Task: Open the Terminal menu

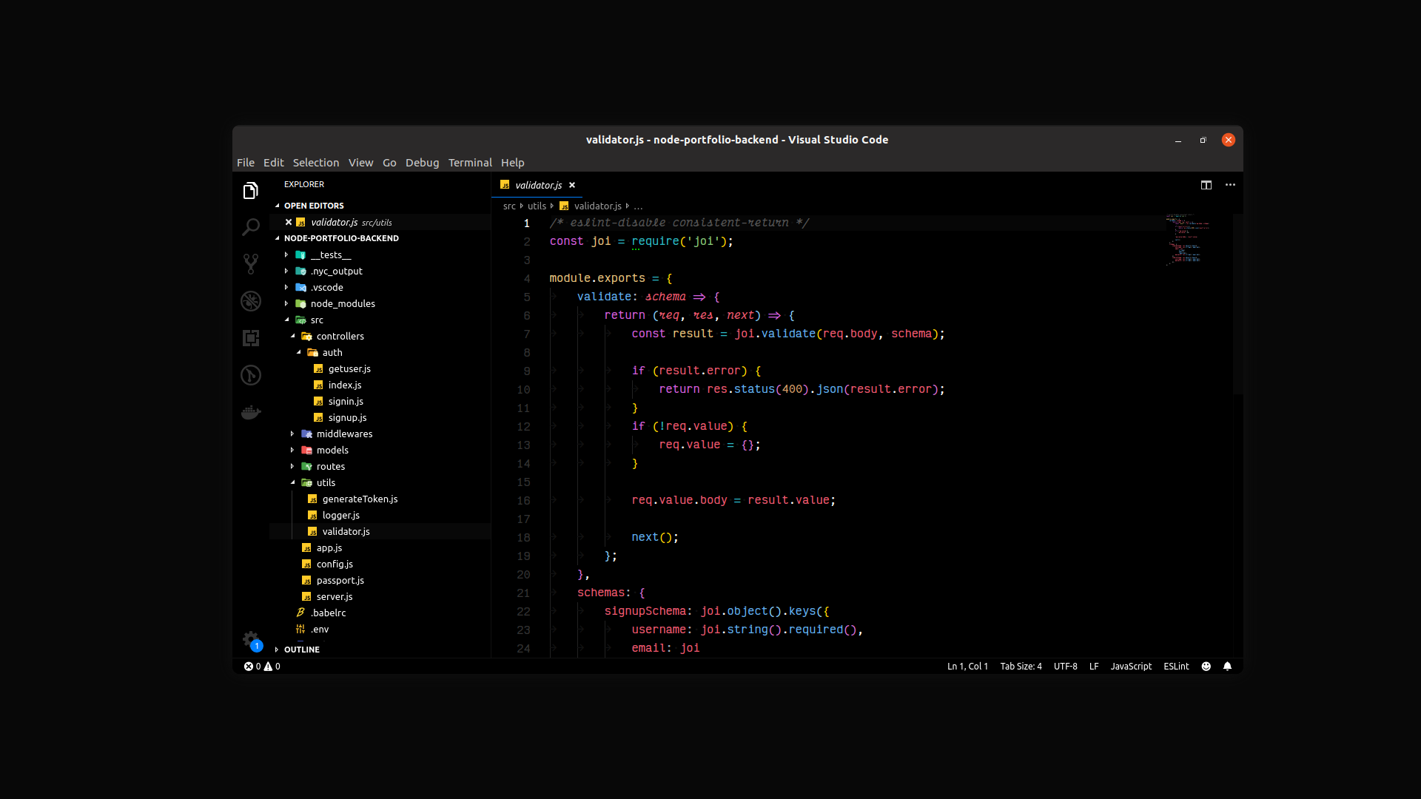Action: point(469,163)
